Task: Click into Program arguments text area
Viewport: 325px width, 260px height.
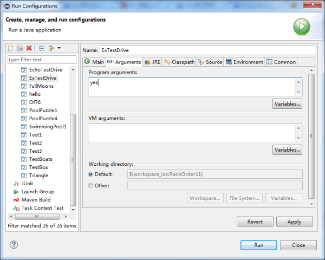Action: 192,87
